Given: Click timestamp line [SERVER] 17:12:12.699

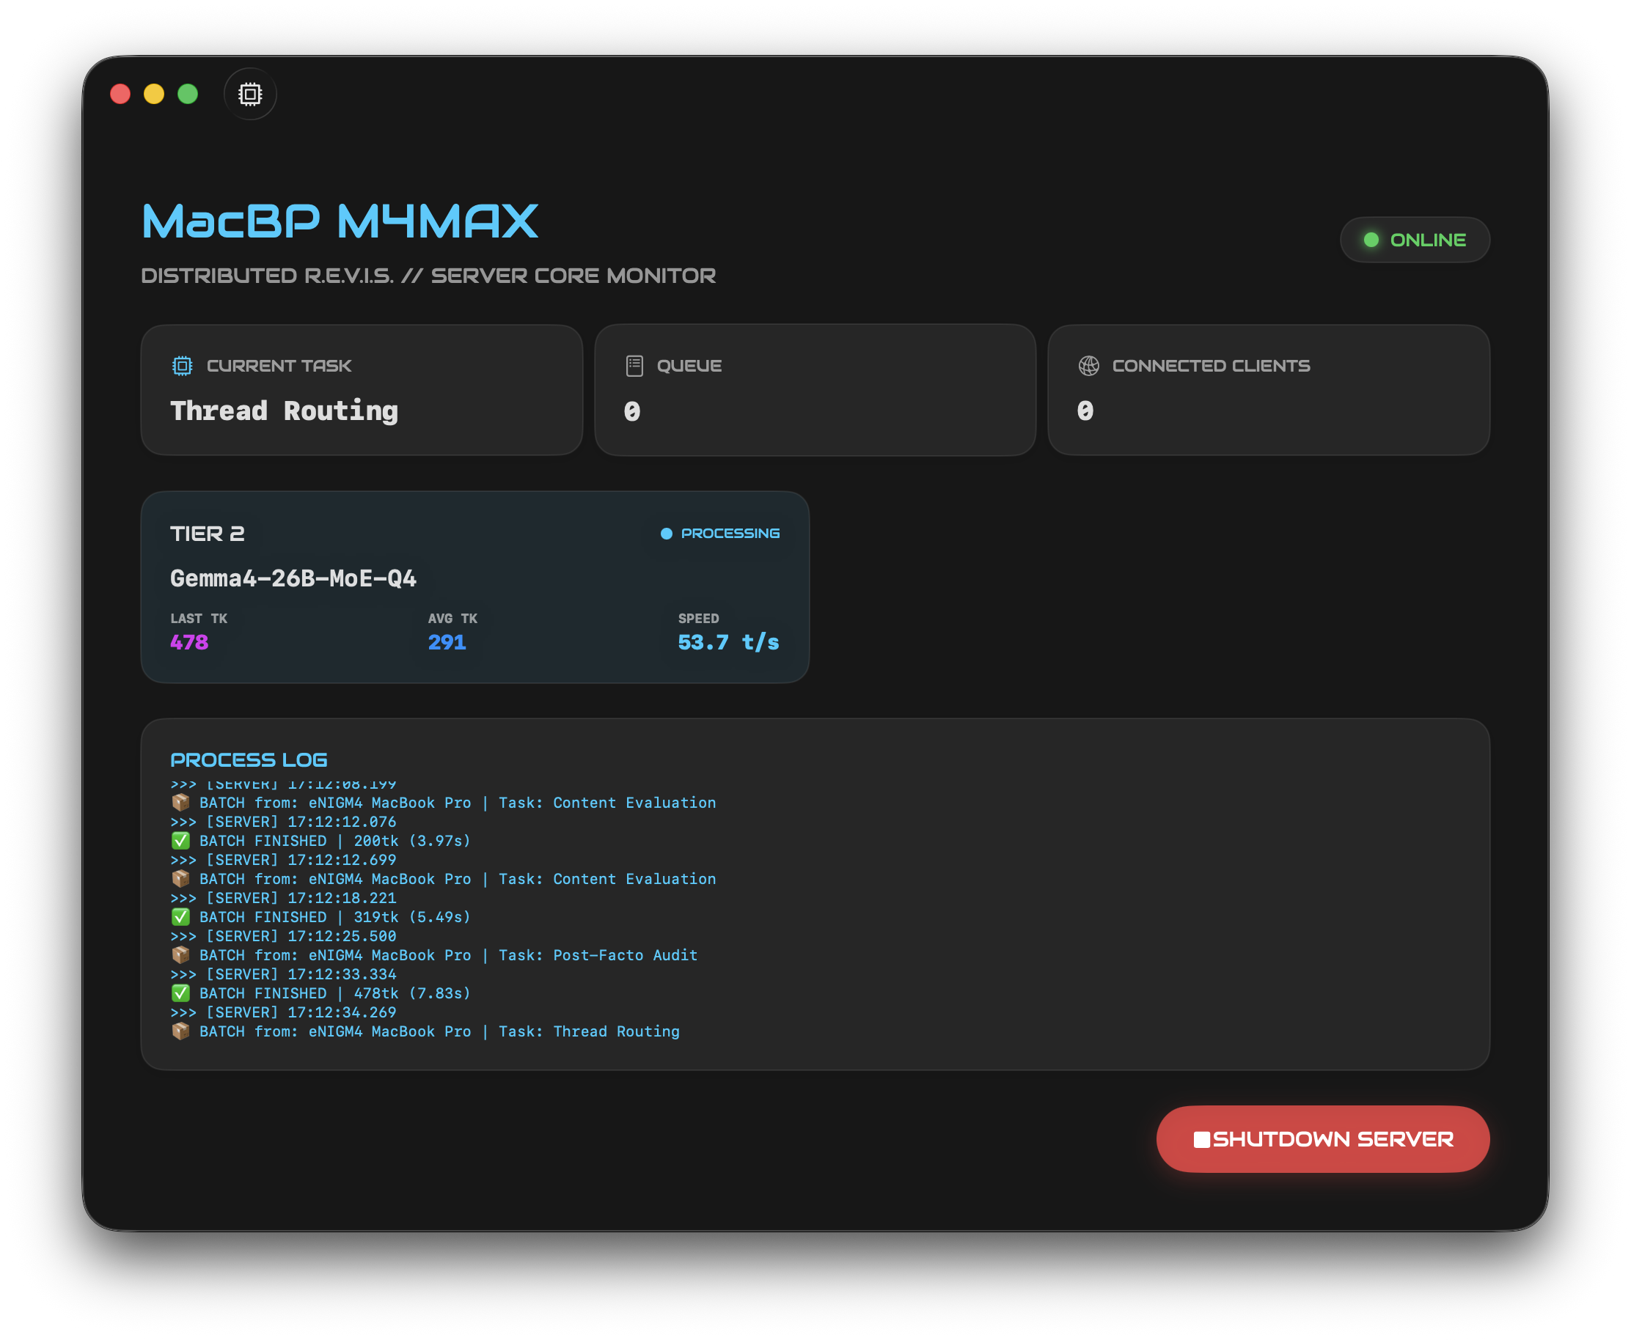Looking at the screenshot, I should click(x=283, y=860).
